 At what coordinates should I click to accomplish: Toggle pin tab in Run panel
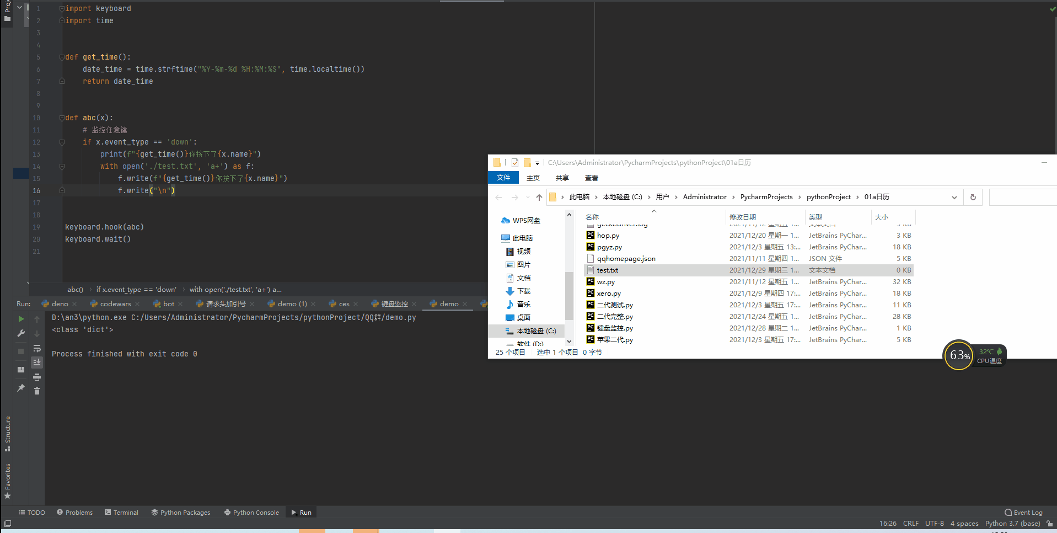click(21, 388)
